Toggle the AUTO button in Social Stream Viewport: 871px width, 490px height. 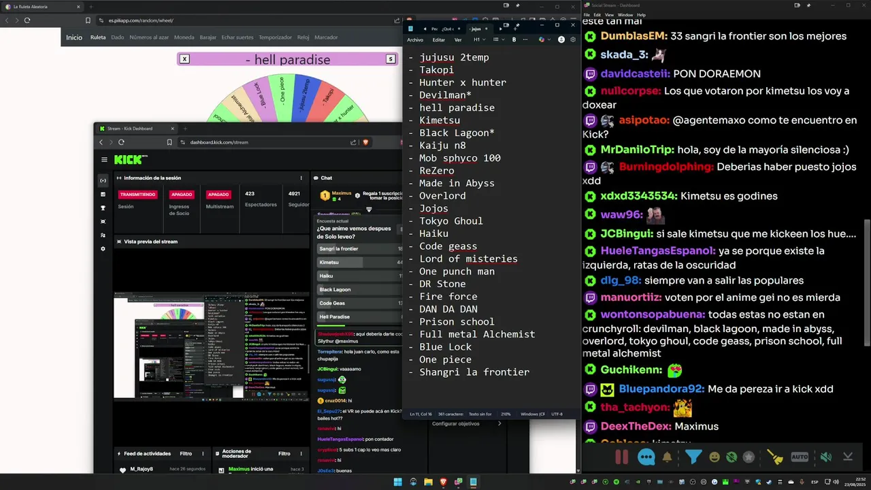(800, 457)
